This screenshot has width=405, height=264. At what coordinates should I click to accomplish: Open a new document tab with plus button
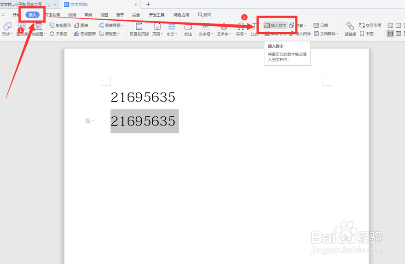(x=148, y=4)
